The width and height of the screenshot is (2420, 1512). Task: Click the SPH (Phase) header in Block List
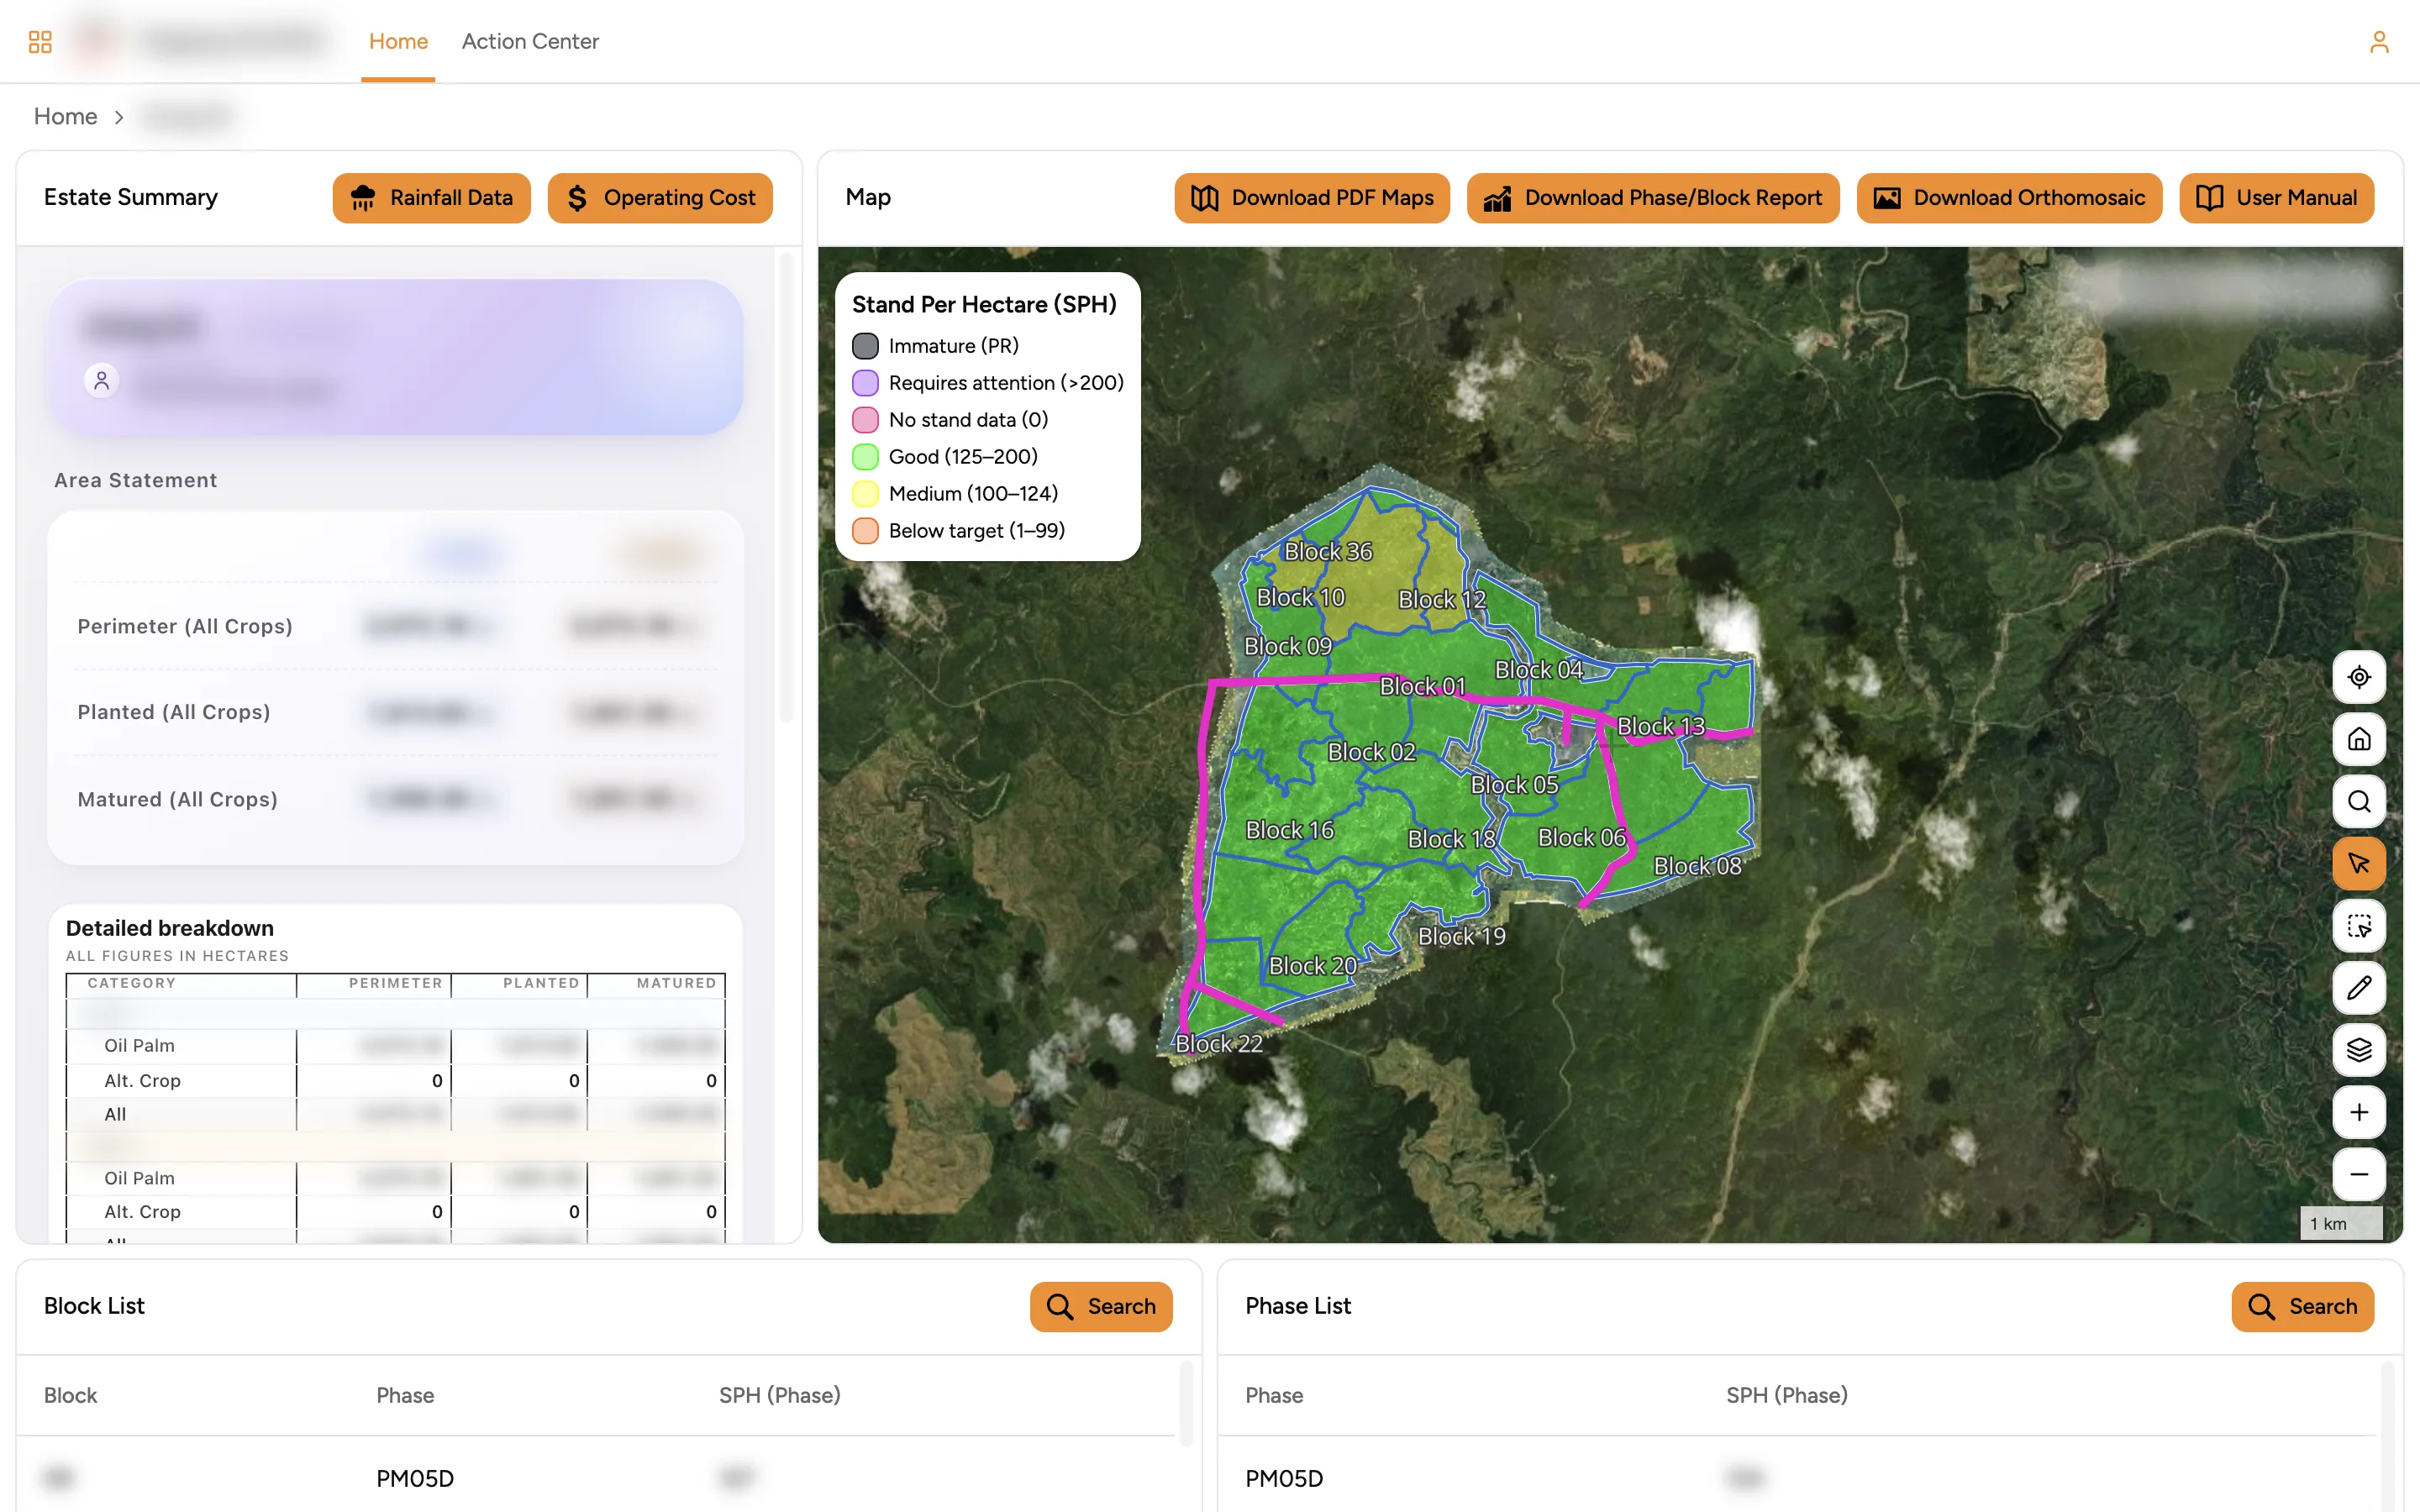click(780, 1395)
